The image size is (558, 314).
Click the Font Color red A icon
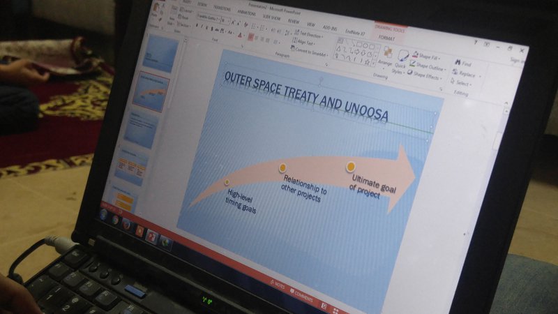click(x=241, y=34)
